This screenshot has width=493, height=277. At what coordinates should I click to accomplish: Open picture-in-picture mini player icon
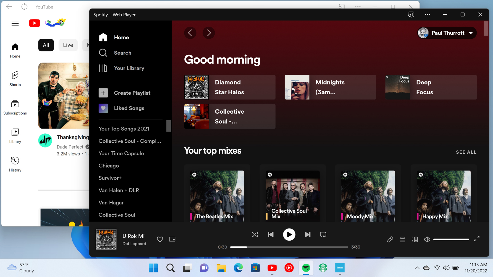point(172,239)
